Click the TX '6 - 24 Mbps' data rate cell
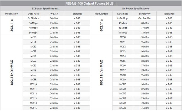182x111 pixels. [x=33, y=18]
